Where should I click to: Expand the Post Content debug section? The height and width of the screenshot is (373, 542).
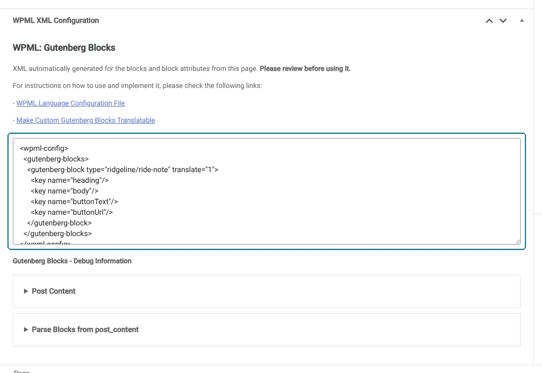267,291
